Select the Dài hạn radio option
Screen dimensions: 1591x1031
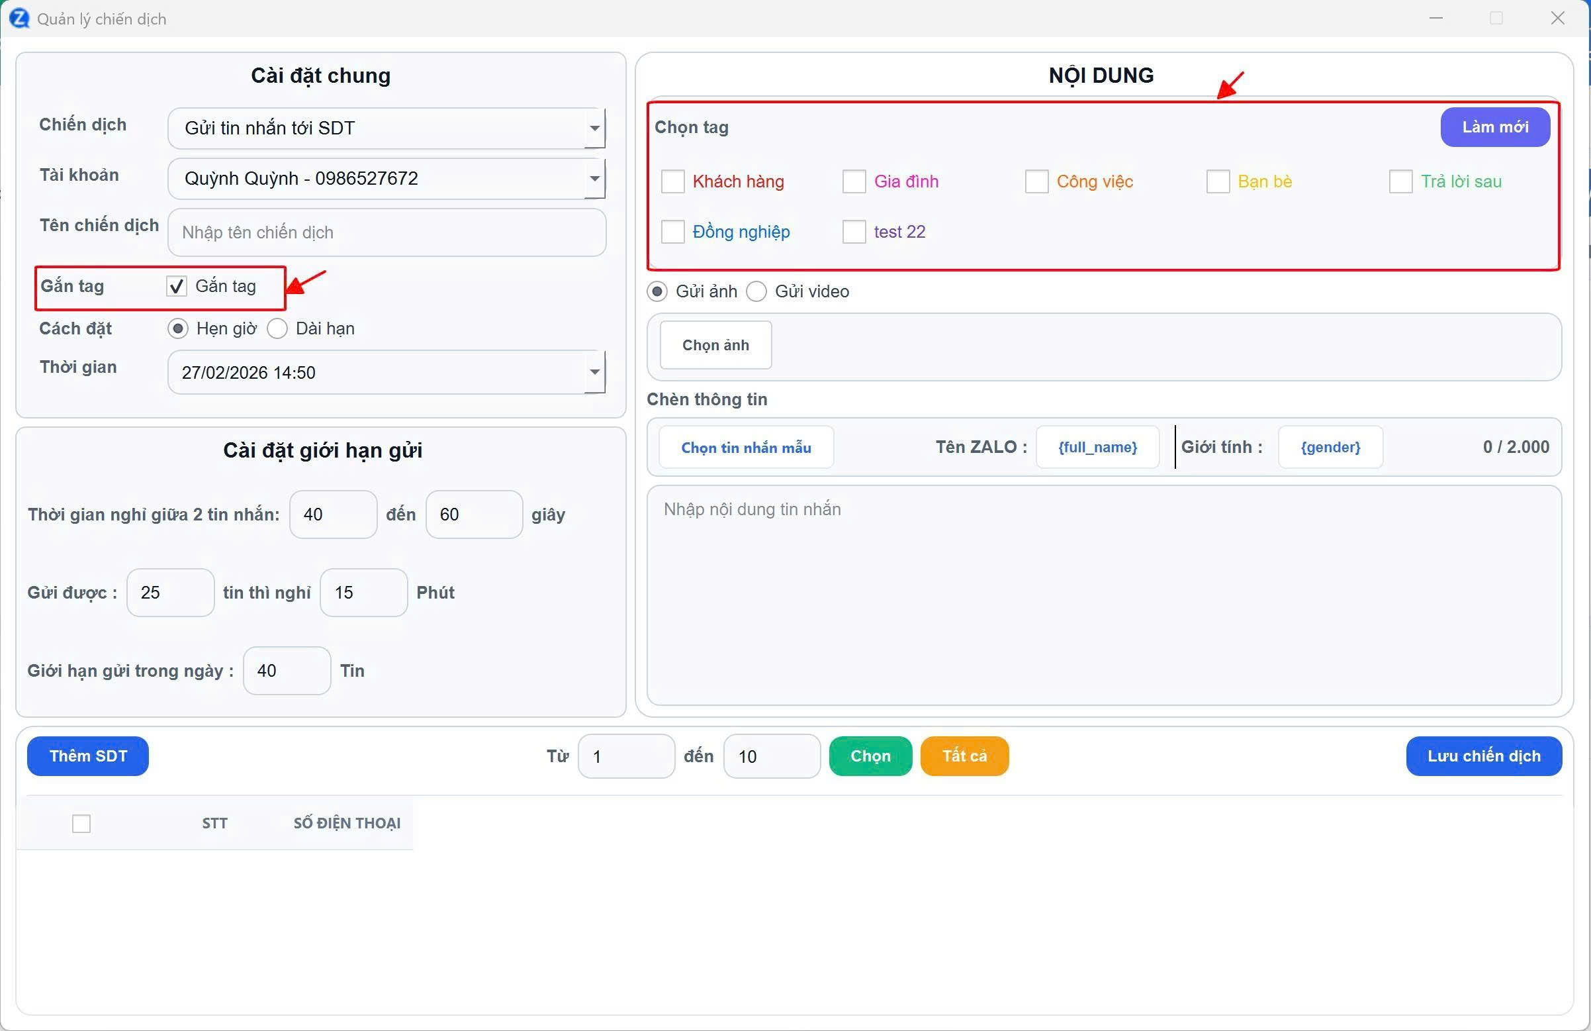coord(277,328)
